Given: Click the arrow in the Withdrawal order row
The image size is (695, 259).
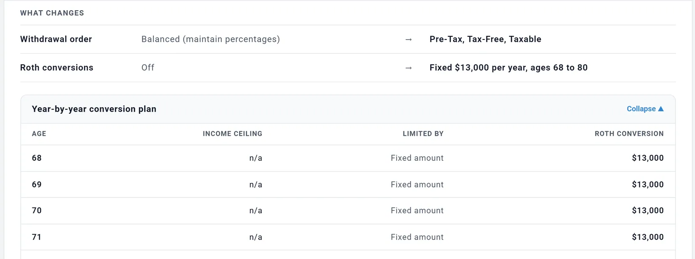Looking at the screenshot, I should tap(409, 39).
